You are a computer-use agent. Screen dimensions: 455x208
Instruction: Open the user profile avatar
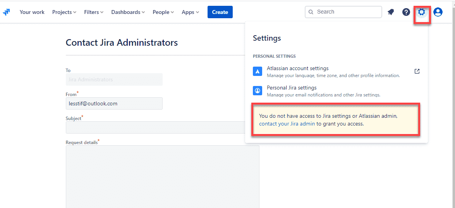click(x=438, y=12)
